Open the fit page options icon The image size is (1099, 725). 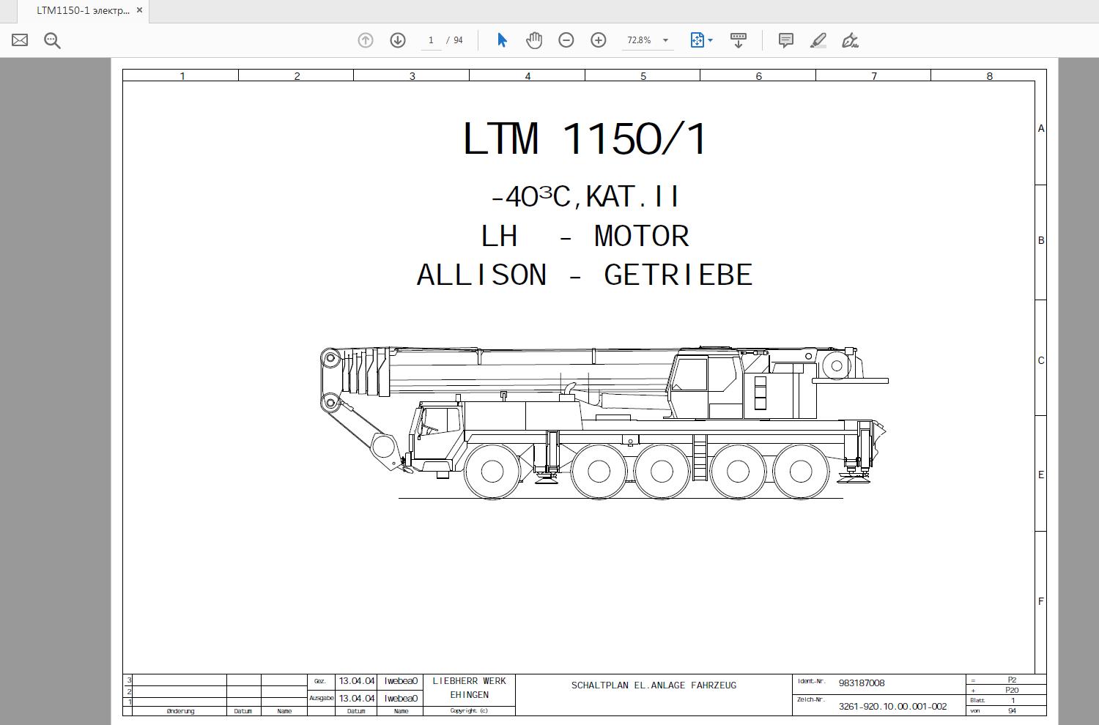tap(697, 40)
